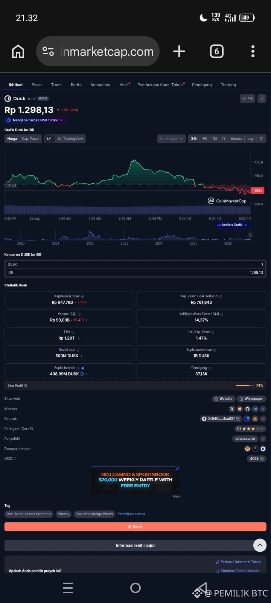The width and height of the screenshot is (271, 603).
Task: Open the Hasil tab
Action: pos(124,85)
